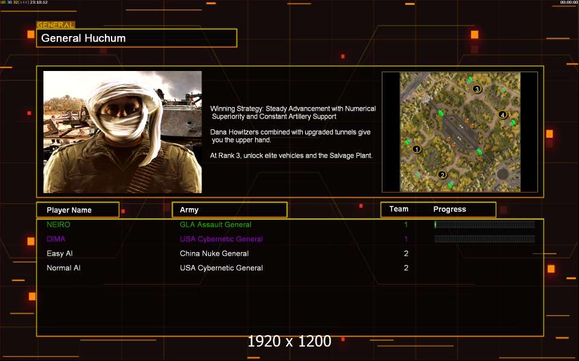Click DIMA's loading progress bar
The height and width of the screenshot is (361, 579).
tap(484, 239)
